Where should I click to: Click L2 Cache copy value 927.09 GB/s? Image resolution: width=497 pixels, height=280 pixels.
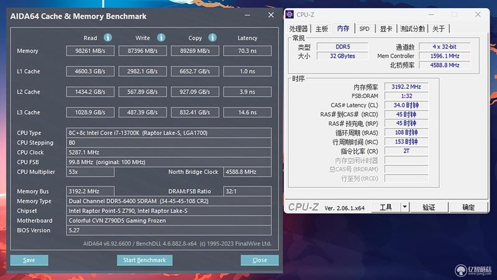[x=195, y=92]
